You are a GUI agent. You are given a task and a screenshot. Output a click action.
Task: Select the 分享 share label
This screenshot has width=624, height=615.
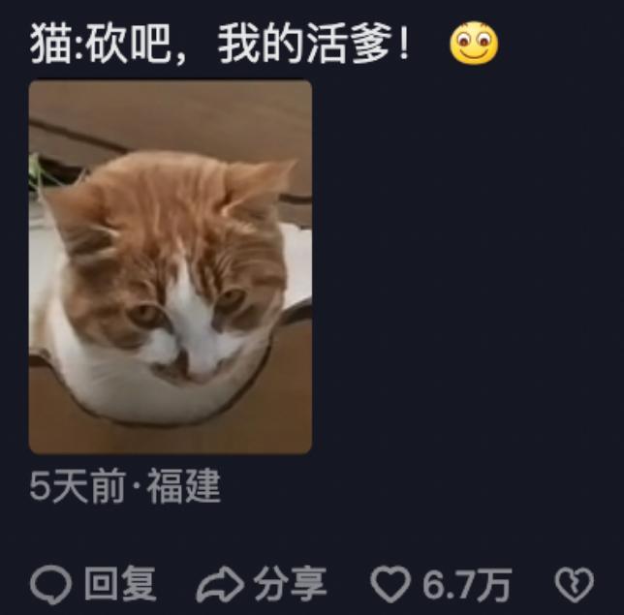coord(291,584)
